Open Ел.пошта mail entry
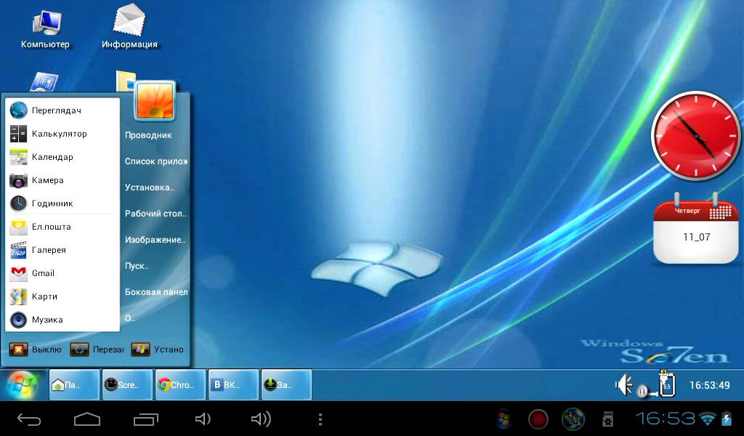This screenshot has width=744, height=436. tap(62, 226)
